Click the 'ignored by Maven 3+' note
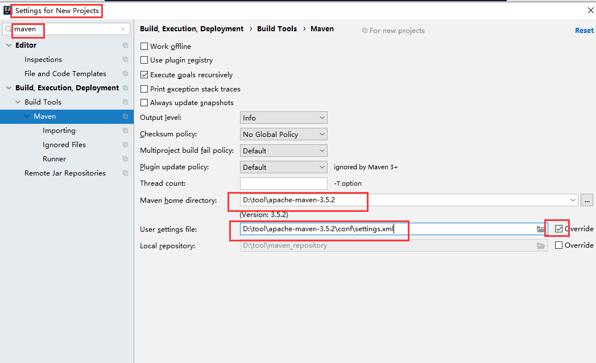The image size is (596, 363). [x=366, y=167]
